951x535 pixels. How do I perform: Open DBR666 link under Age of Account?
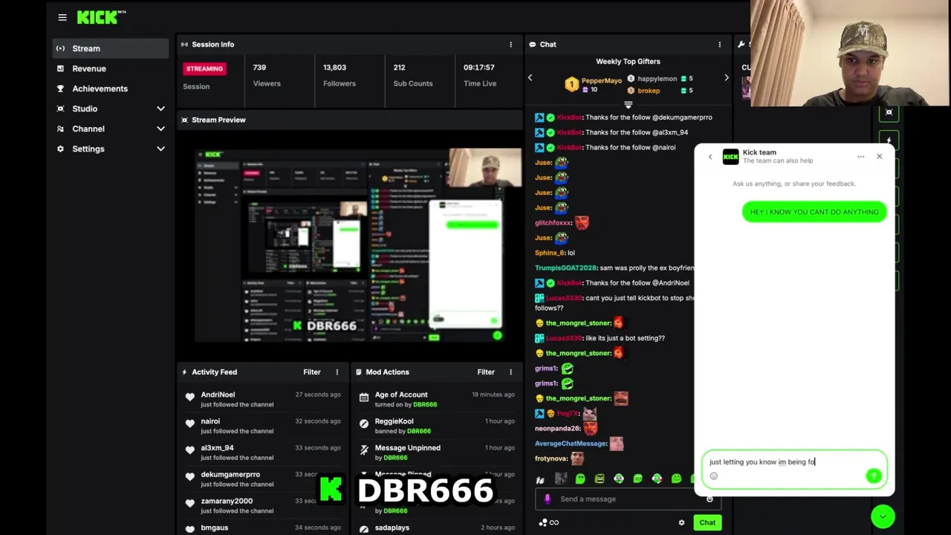(425, 404)
